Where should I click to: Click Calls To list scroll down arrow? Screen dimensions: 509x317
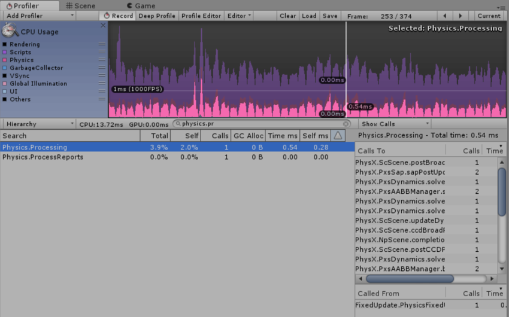click(x=502, y=269)
